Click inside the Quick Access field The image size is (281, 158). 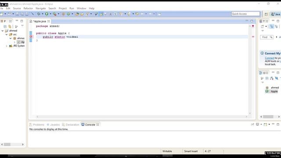[245, 14]
